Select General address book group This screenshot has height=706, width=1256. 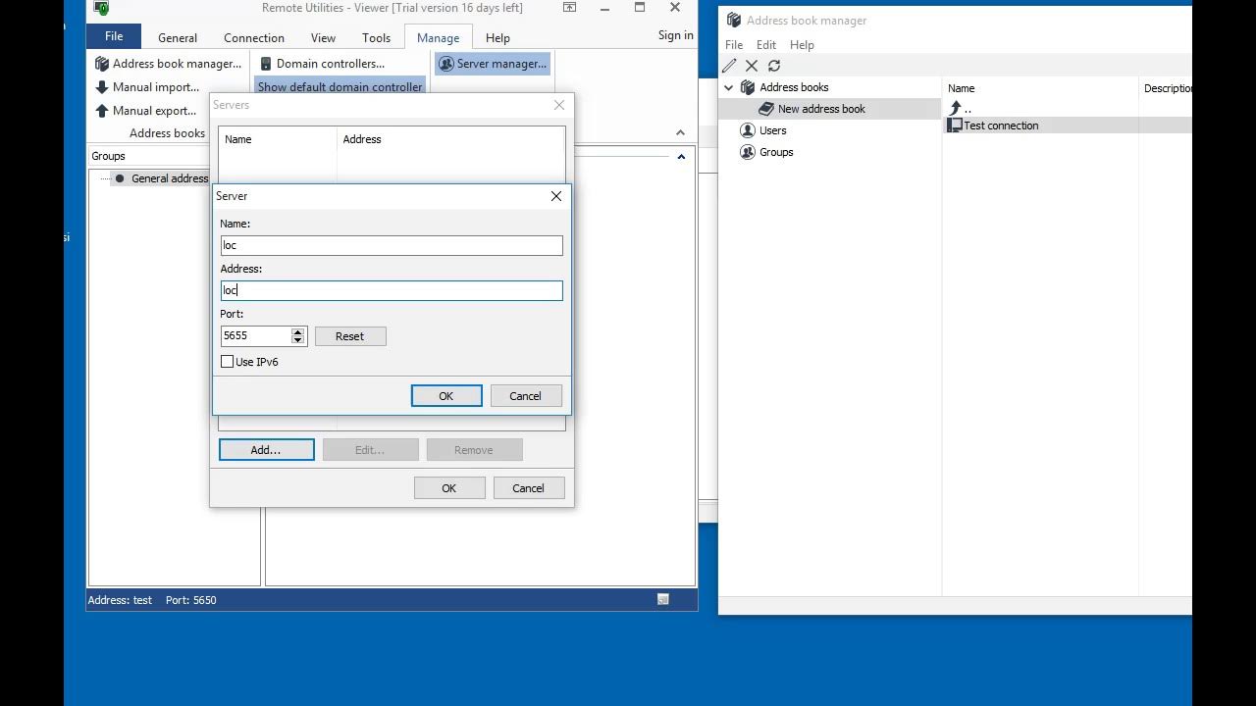[170, 178]
